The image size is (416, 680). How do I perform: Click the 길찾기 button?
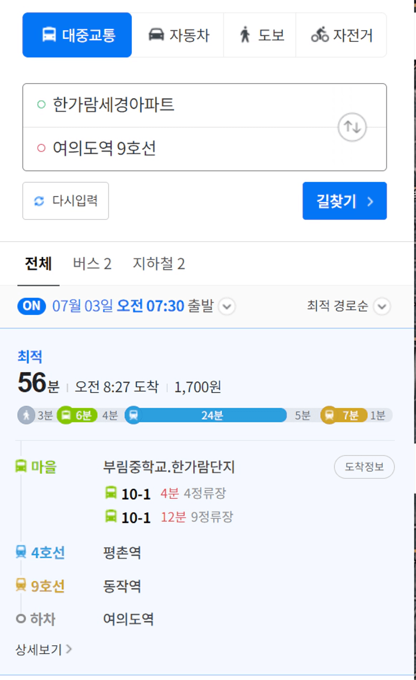pos(345,201)
